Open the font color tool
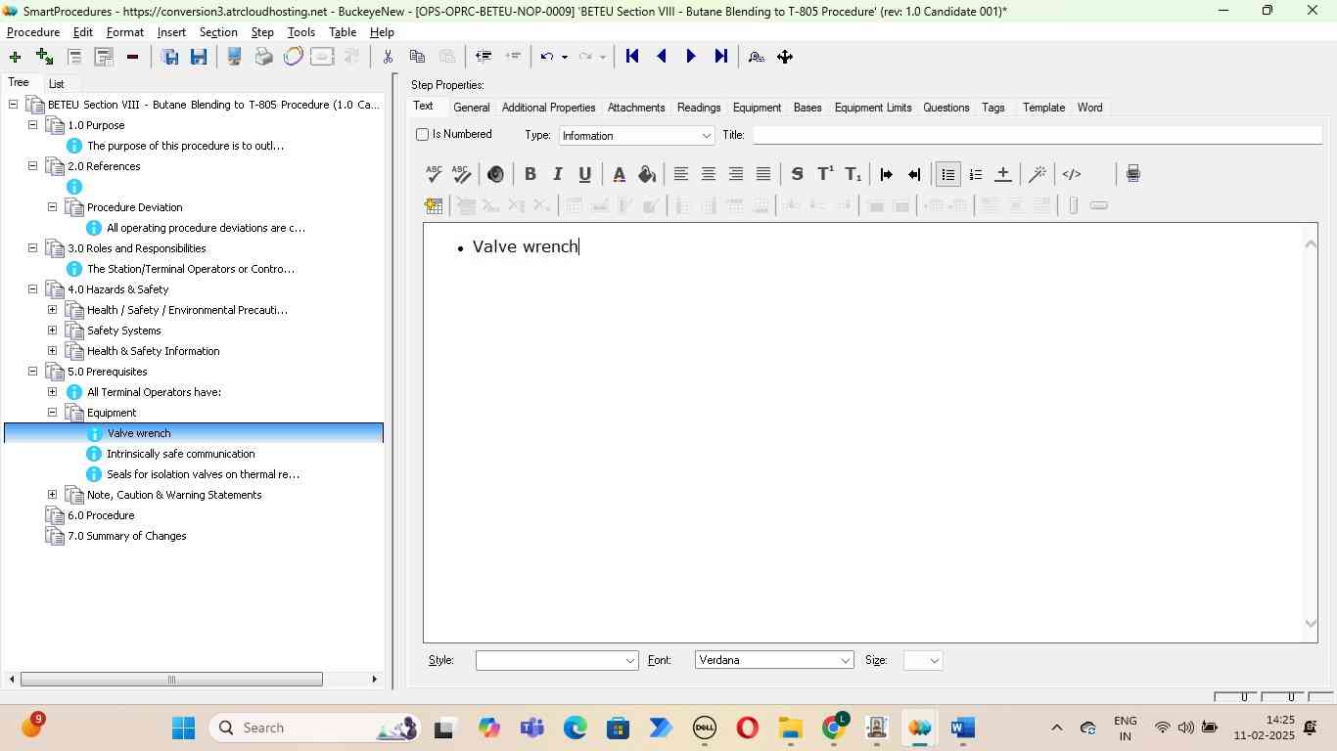 coord(619,174)
